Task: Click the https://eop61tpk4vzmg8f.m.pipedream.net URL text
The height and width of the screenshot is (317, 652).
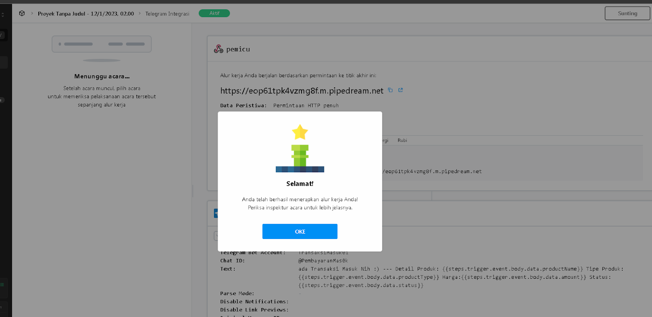Action: click(x=302, y=91)
